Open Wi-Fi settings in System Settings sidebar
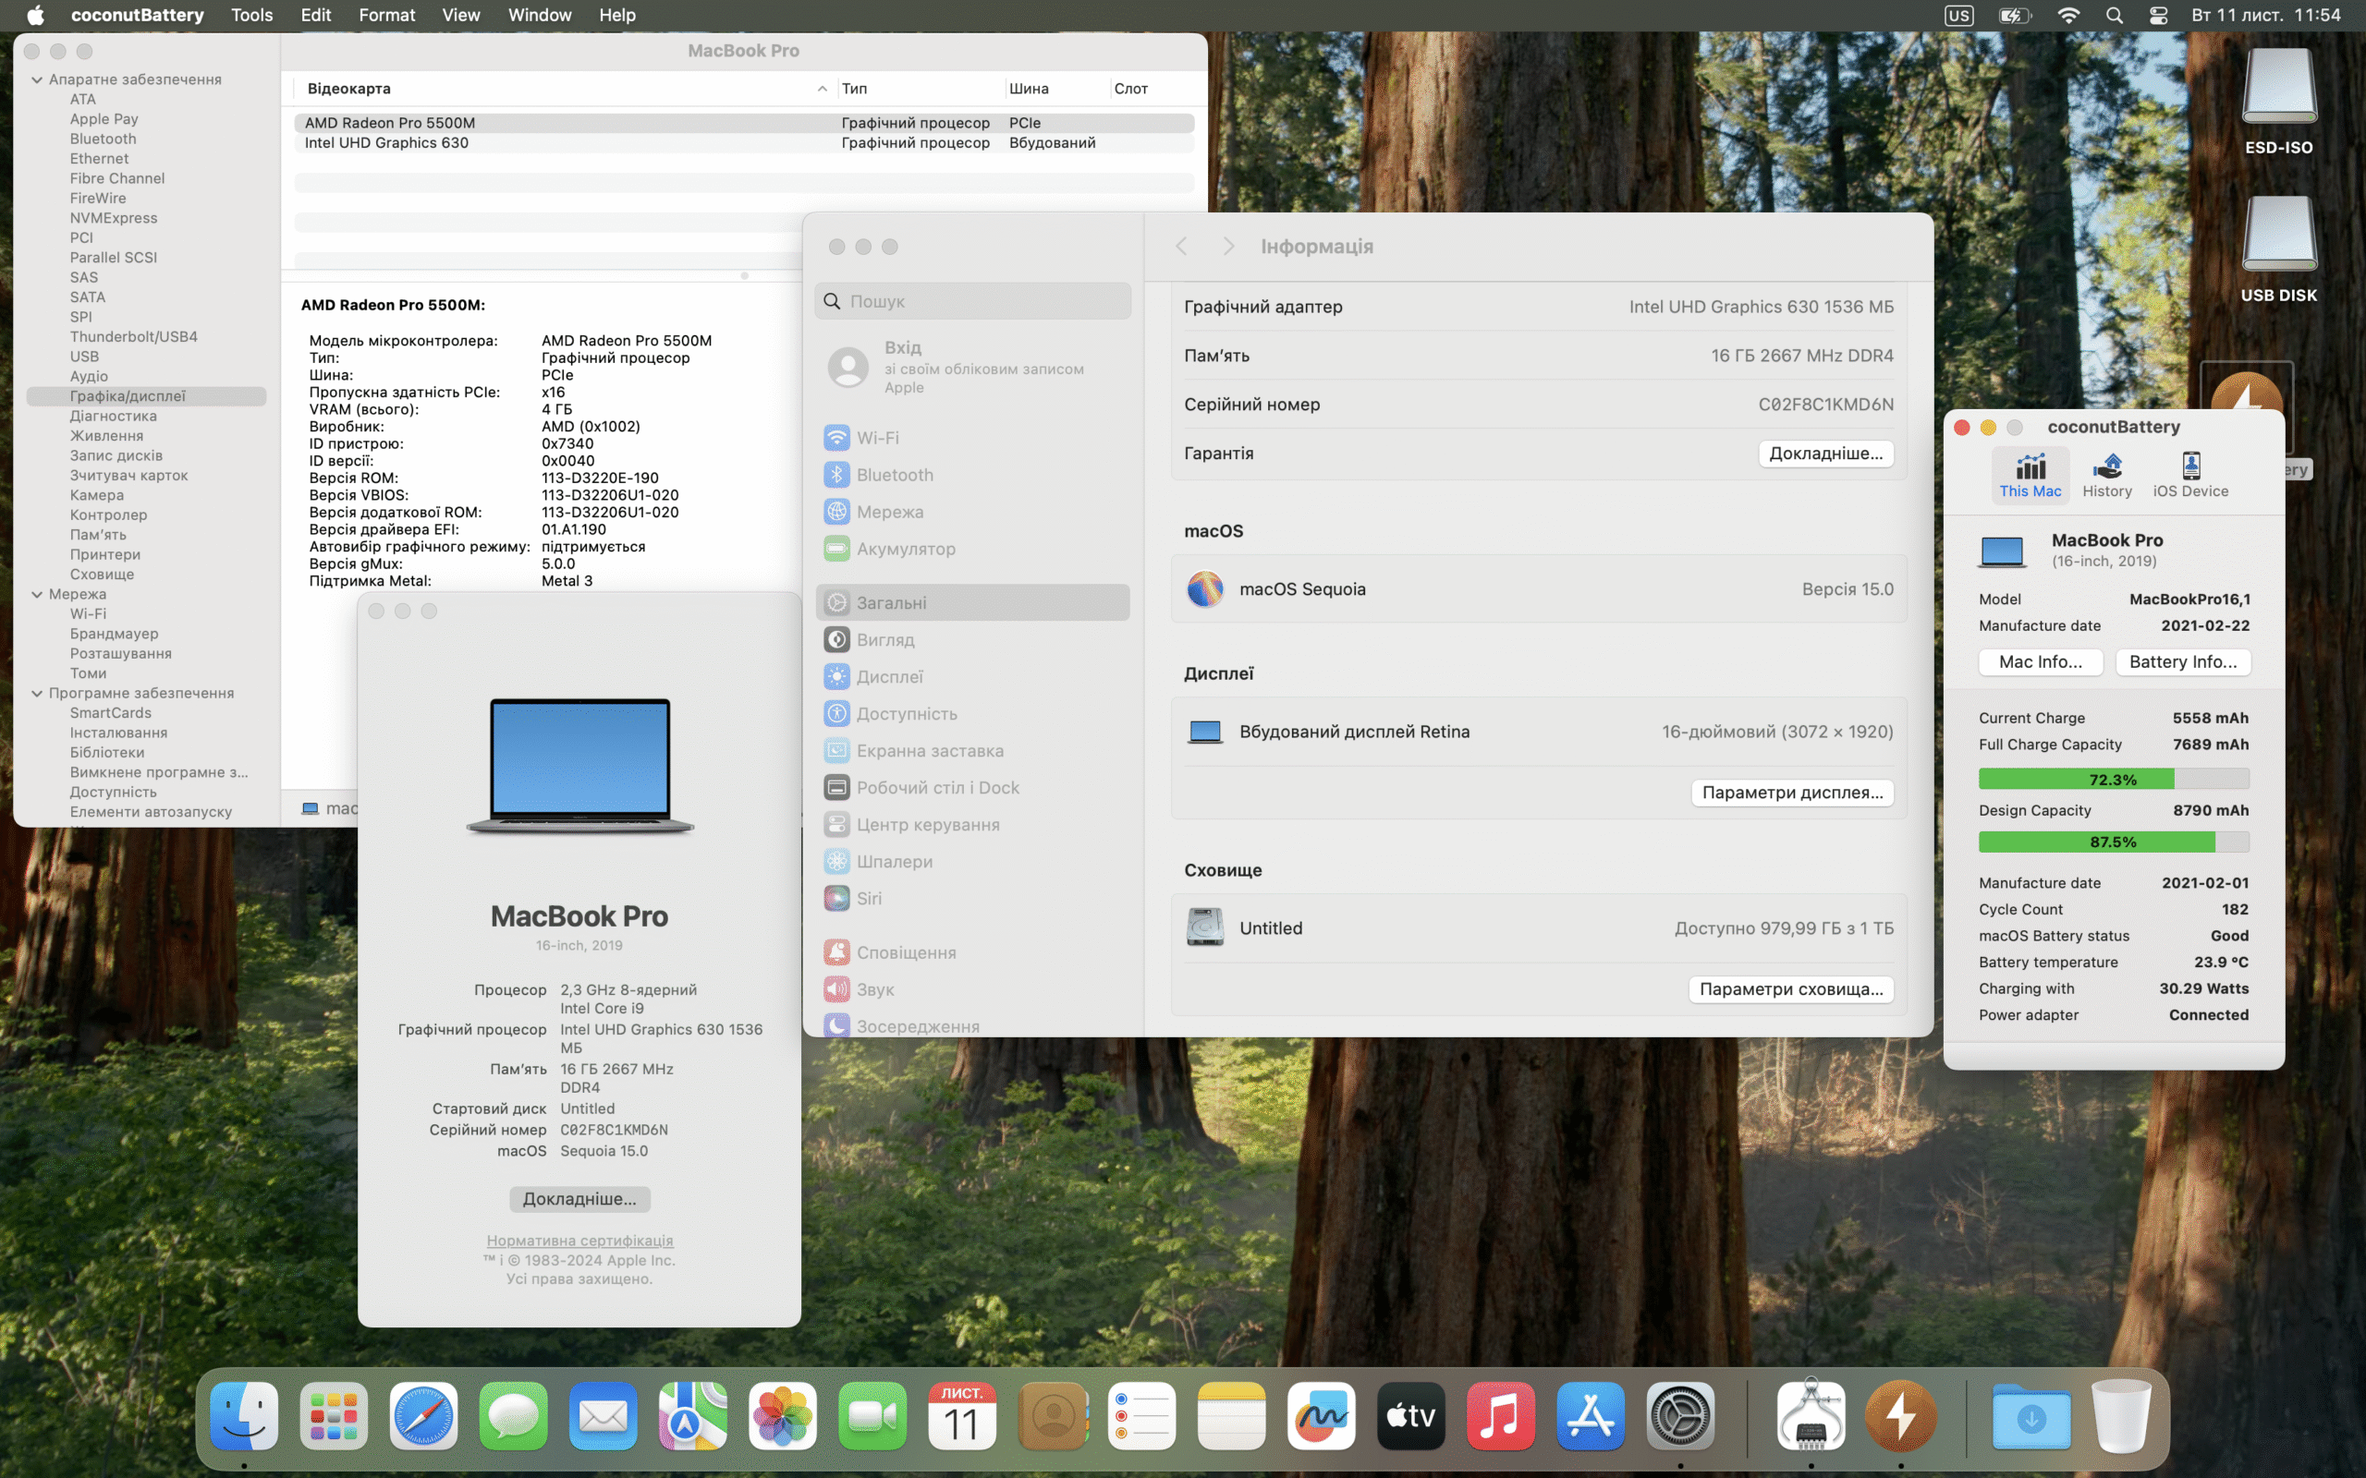 [x=877, y=438]
